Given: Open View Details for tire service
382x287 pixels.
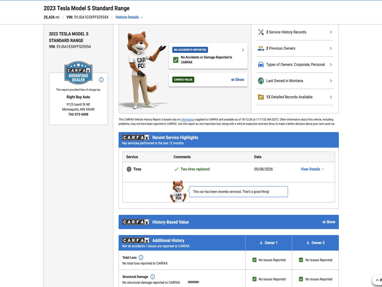Looking at the screenshot, I should coord(312,169).
